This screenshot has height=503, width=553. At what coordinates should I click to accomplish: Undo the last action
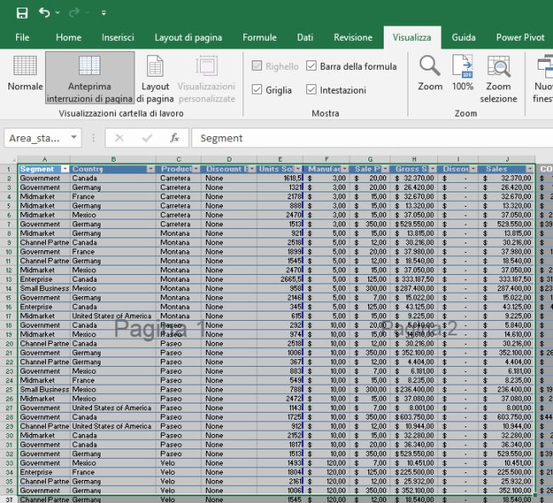(44, 13)
